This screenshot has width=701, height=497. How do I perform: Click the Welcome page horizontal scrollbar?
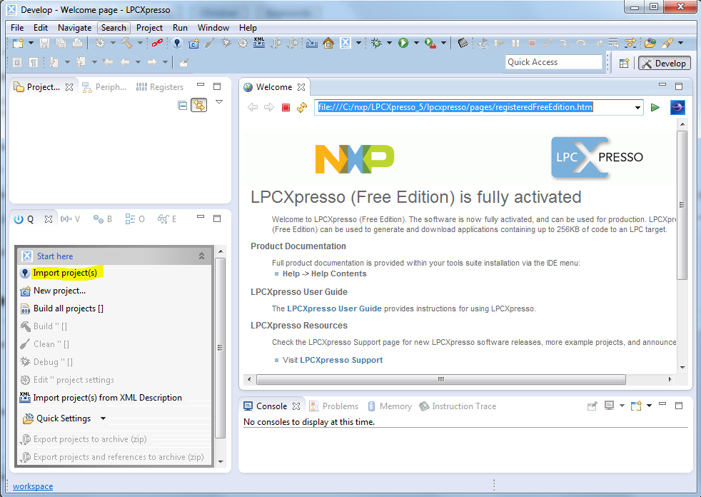tap(441, 379)
